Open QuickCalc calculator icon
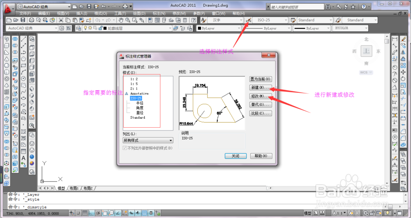411x218 pixels. tap(185, 20)
